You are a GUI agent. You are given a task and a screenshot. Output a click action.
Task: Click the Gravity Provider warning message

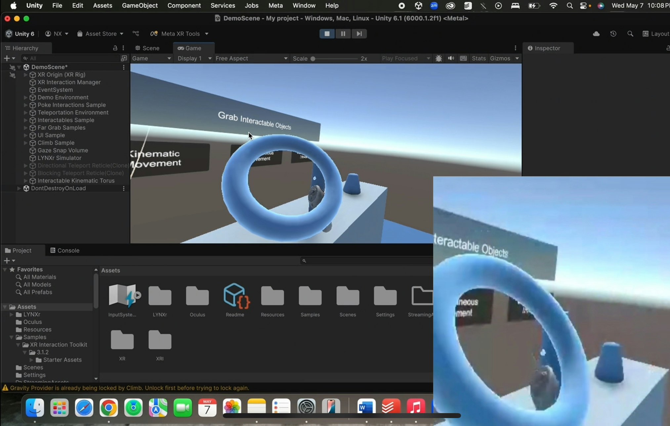(x=129, y=388)
